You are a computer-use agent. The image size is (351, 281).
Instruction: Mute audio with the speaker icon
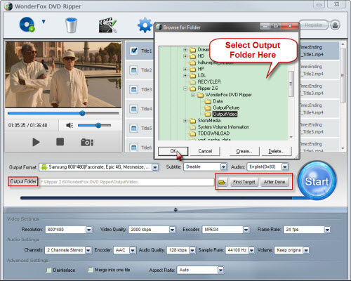69,125
